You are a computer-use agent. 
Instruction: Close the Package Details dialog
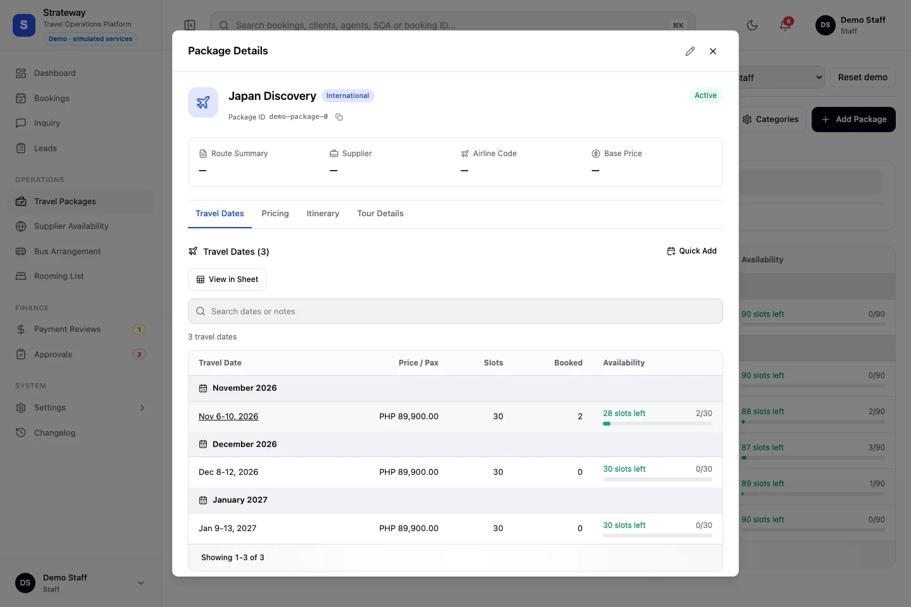[x=713, y=51]
